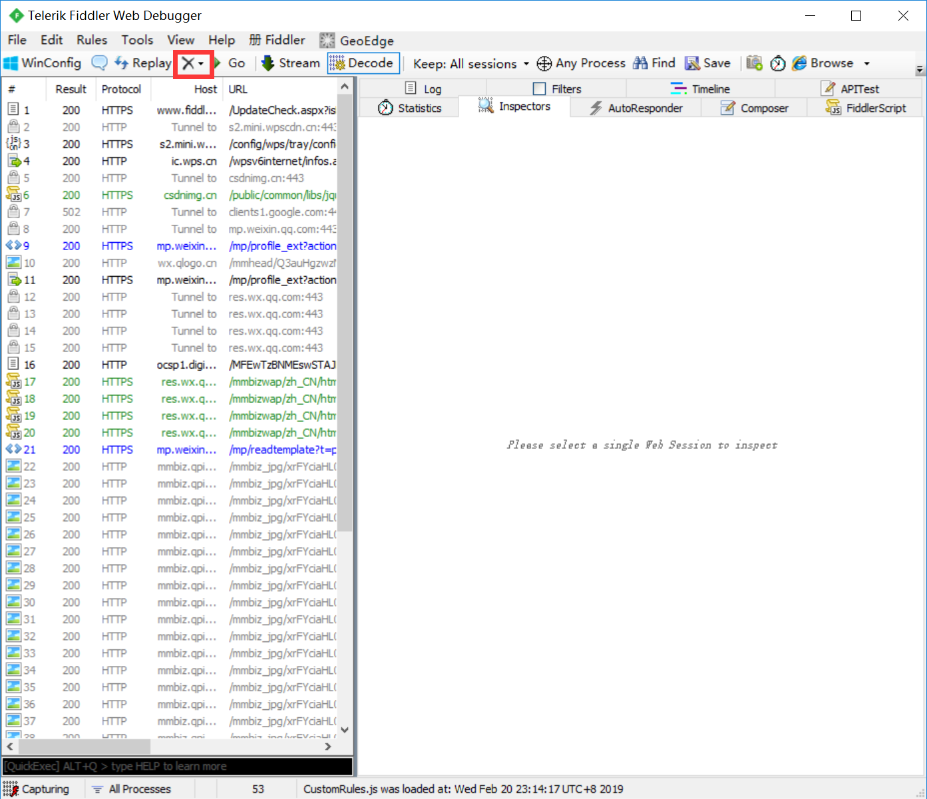The height and width of the screenshot is (799, 927).
Task: Toggle Capturing in the status bar
Action: pos(36,789)
